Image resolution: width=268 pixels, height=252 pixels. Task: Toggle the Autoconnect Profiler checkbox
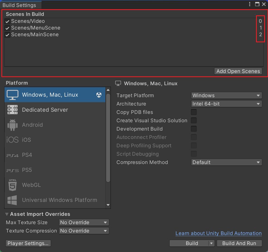pos(194,137)
